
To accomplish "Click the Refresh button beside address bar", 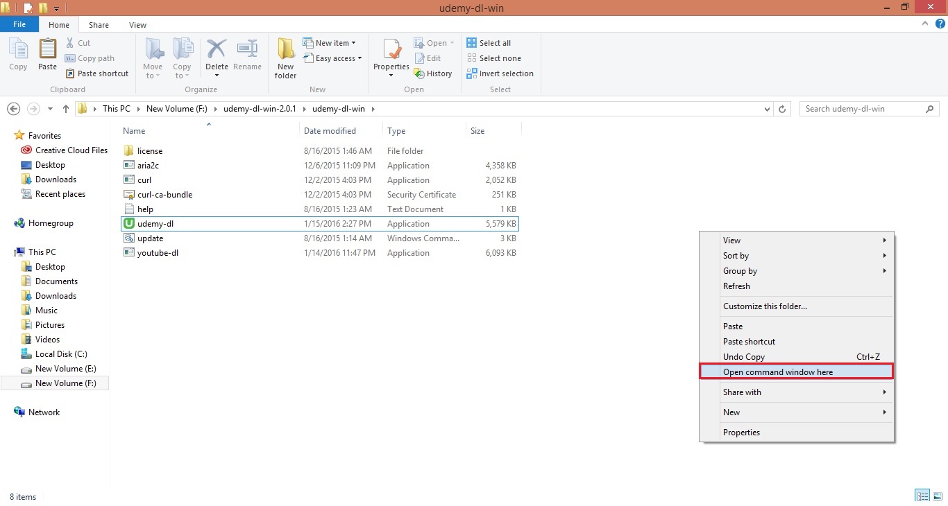I will tap(782, 109).
